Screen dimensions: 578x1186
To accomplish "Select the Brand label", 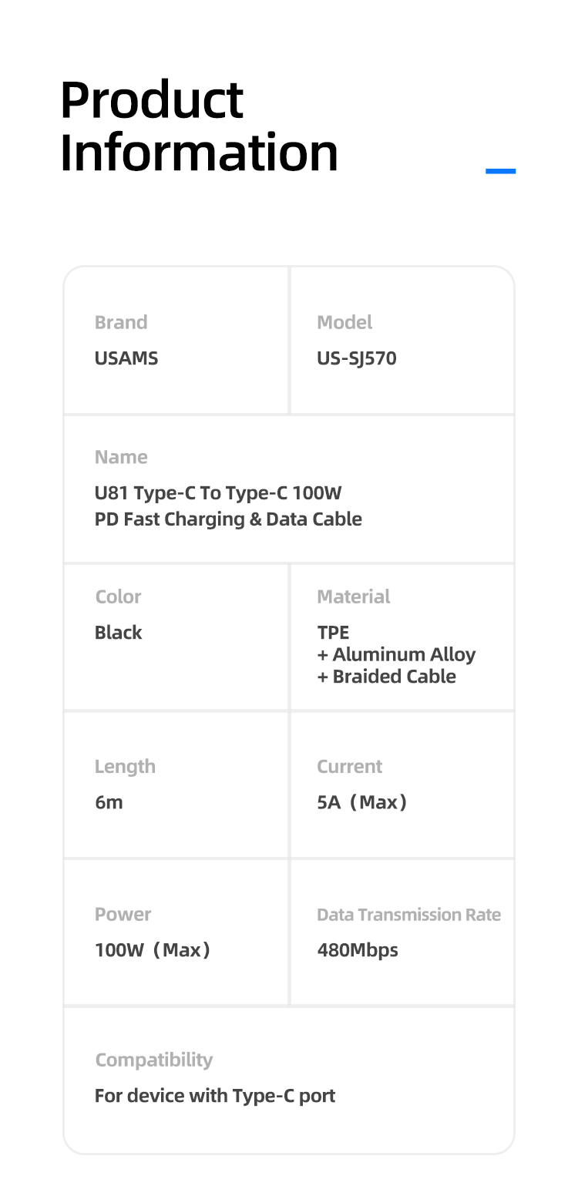I will click(121, 322).
